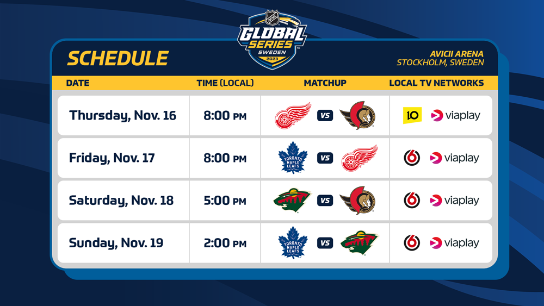Click Red Wings logo in Thursday matchup
Screen dimensions: 544x306
pos(293,115)
